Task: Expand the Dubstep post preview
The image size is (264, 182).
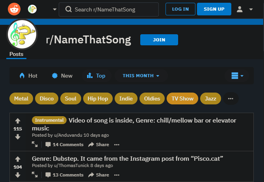Action: tap(35, 175)
